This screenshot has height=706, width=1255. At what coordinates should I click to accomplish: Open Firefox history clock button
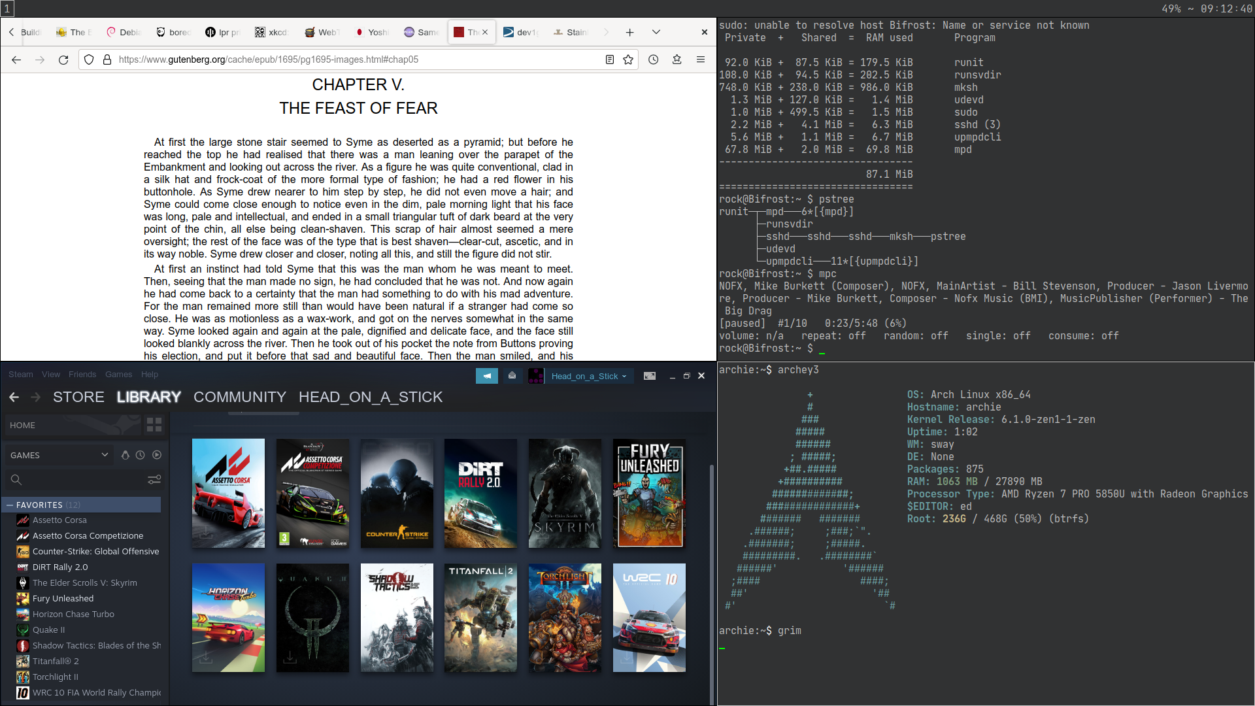(653, 59)
